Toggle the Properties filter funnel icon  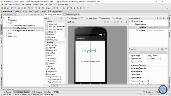coord(166,49)
